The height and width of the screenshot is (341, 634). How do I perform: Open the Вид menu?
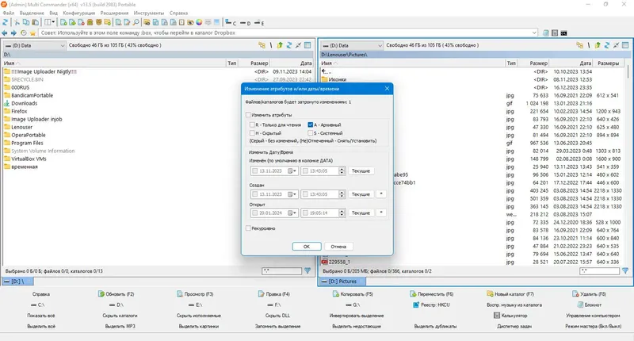(x=53, y=13)
